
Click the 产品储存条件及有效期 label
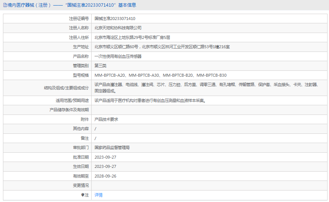tap(69, 110)
